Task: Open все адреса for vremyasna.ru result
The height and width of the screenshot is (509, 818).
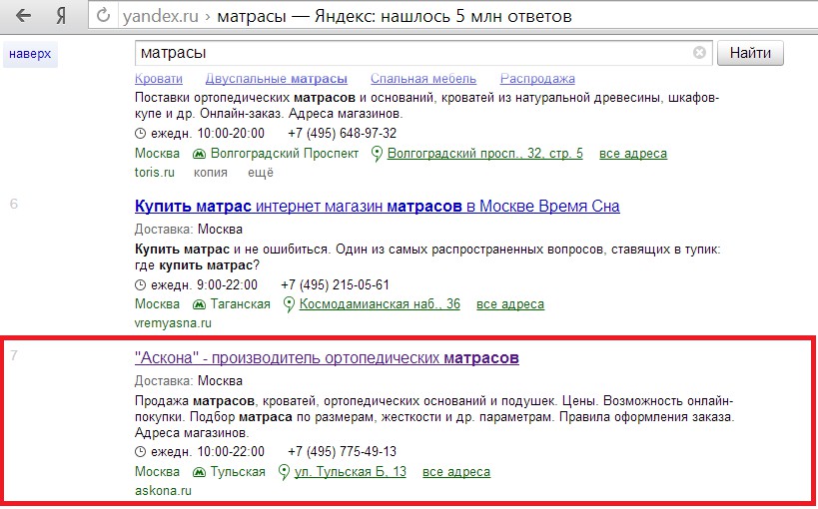Action: click(x=510, y=304)
